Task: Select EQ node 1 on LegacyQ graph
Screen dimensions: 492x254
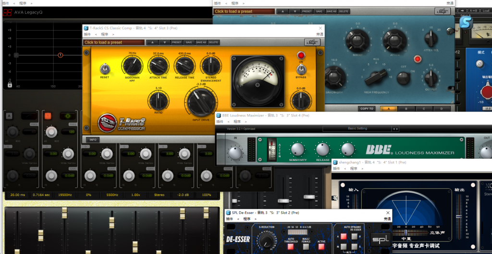Action: [61, 55]
